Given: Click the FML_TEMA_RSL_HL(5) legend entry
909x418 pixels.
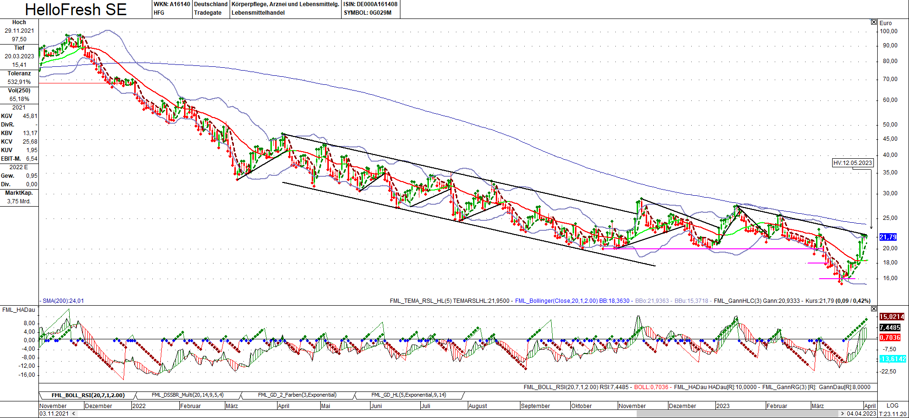Looking at the screenshot, I should pyautogui.click(x=450, y=301).
